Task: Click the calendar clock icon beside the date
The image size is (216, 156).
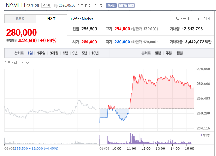Action: [56, 6]
